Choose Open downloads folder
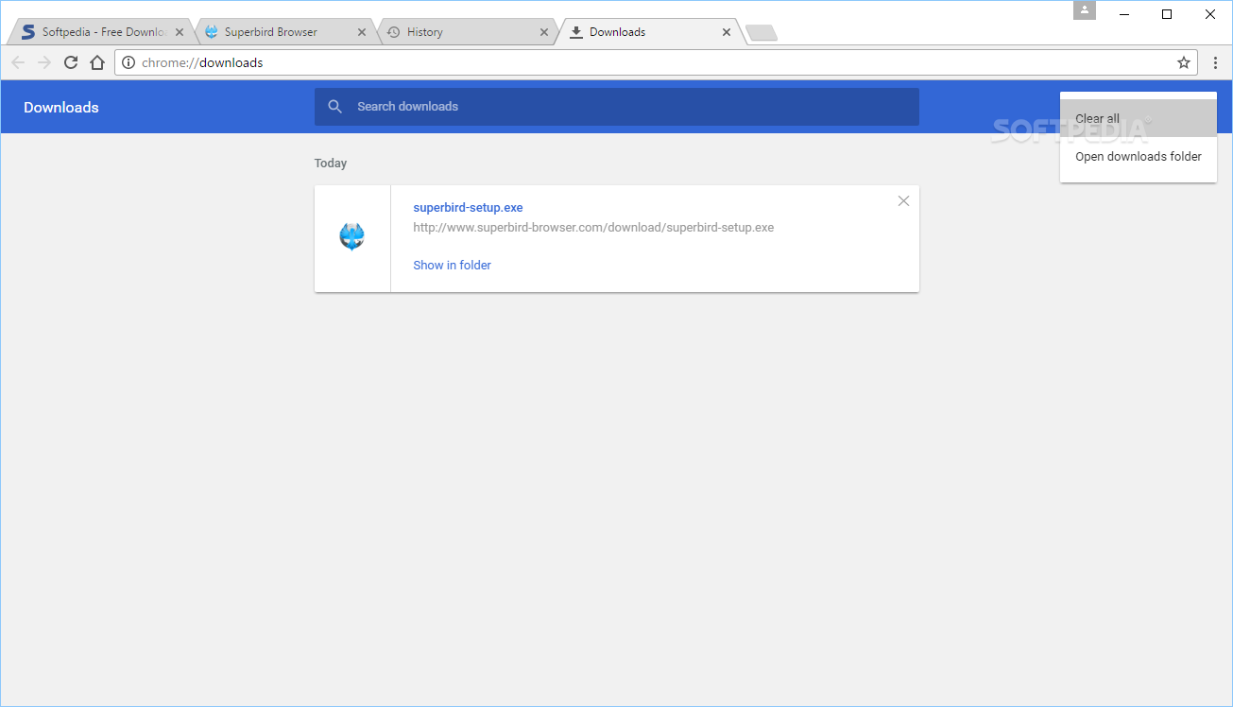 point(1139,156)
